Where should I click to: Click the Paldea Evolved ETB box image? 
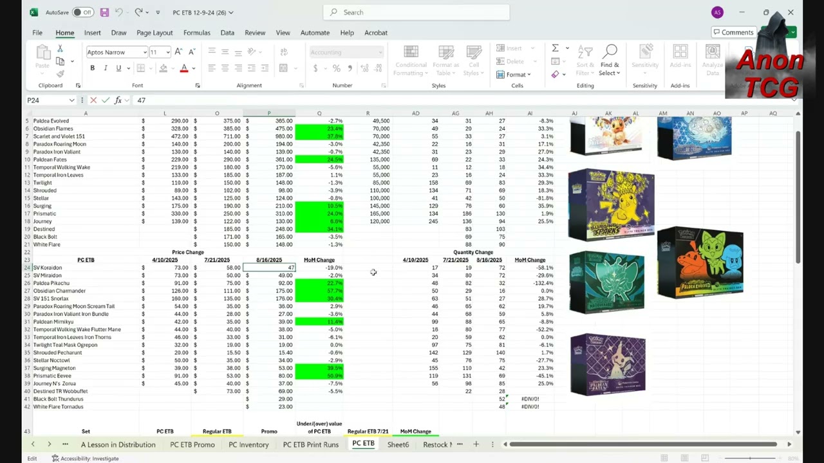(x=700, y=262)
